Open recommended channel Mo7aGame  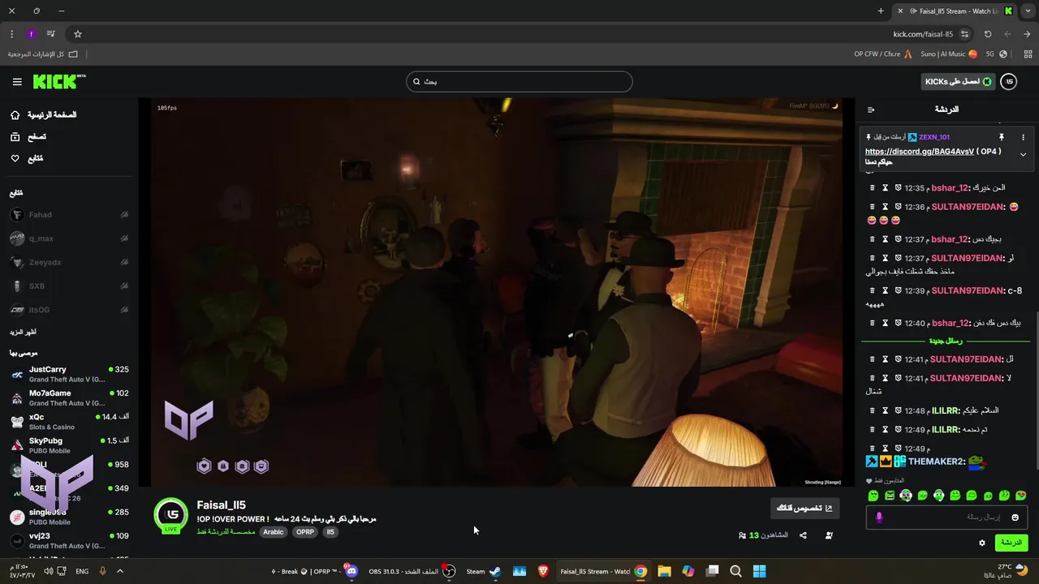[69, 397]
